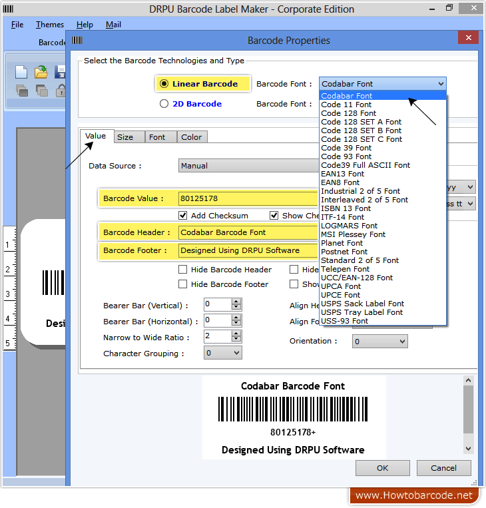Select UPCA Font in the list
Image resolution: width=486 pixels, height=508 pixels.
pos(383,286)
